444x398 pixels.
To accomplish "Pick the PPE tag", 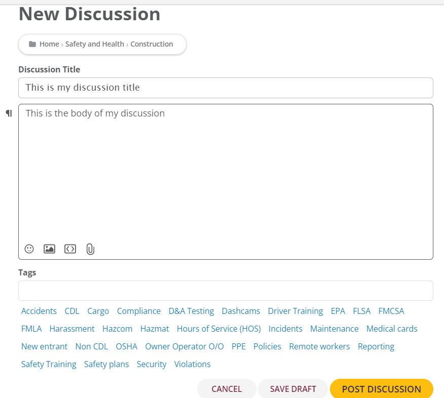I will pos(238,346).
